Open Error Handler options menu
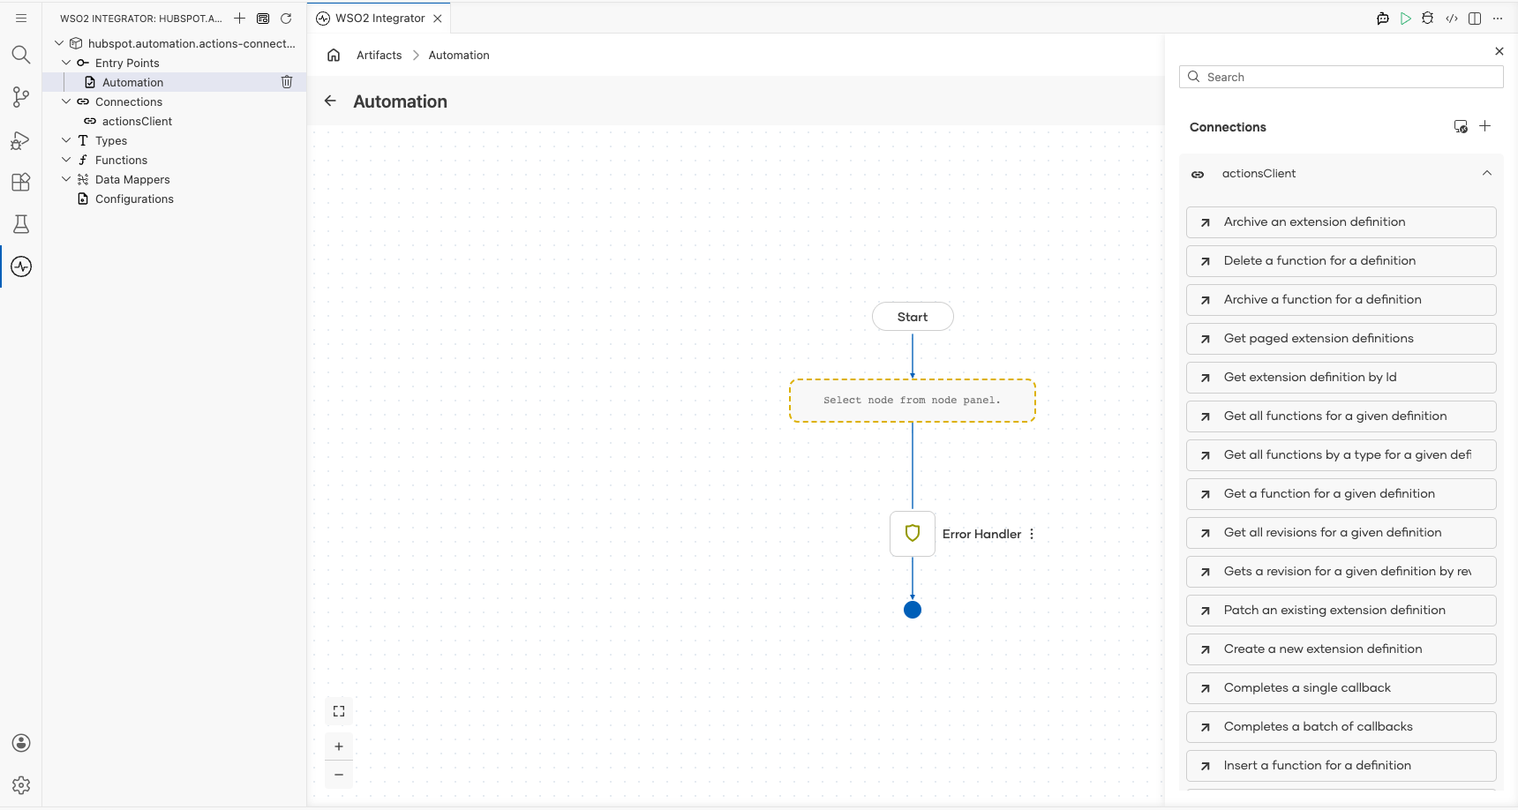This screenshot has width=1518, height=810. 1032,534
